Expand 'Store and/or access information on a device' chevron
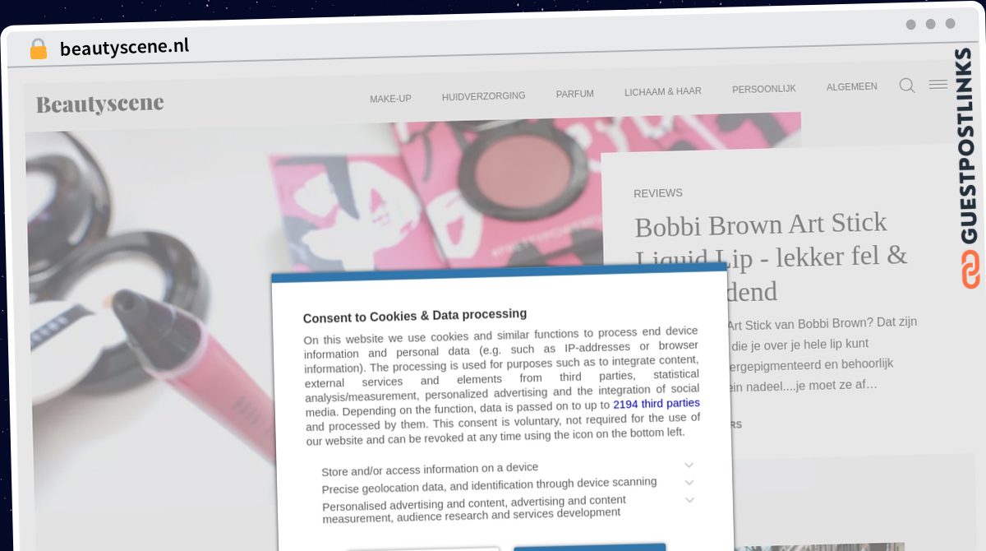 689,465
